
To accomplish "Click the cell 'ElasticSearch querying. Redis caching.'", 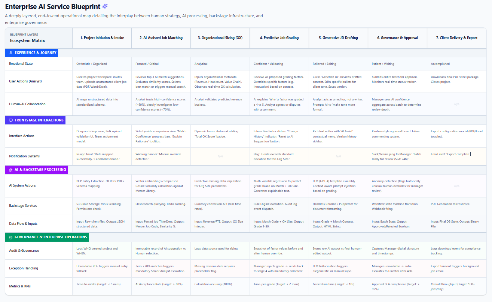I will [x=161, y=206].
